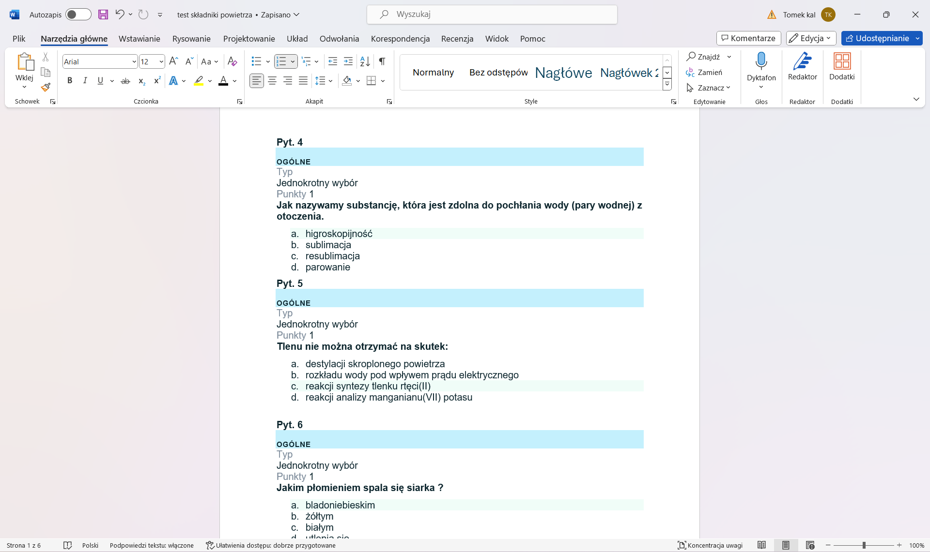Switch to the Recenzja tab

click(457, 39)
